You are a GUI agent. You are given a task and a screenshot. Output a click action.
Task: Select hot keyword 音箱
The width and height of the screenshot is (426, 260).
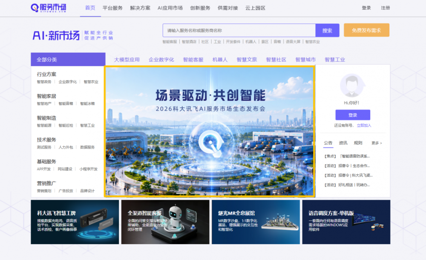coord(277,42)
